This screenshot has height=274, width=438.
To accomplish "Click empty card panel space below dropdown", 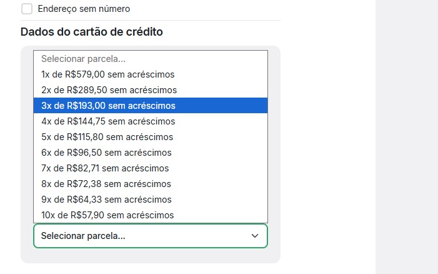I will (150, 255).
